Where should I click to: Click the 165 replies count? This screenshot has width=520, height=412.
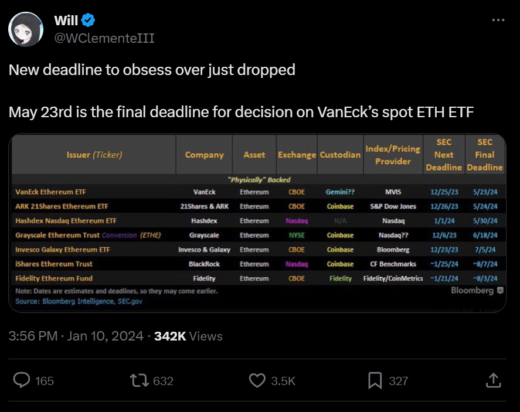click(x=45, y=381)
